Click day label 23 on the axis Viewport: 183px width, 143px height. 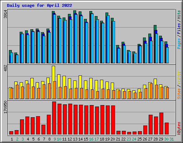pos(129,139)
